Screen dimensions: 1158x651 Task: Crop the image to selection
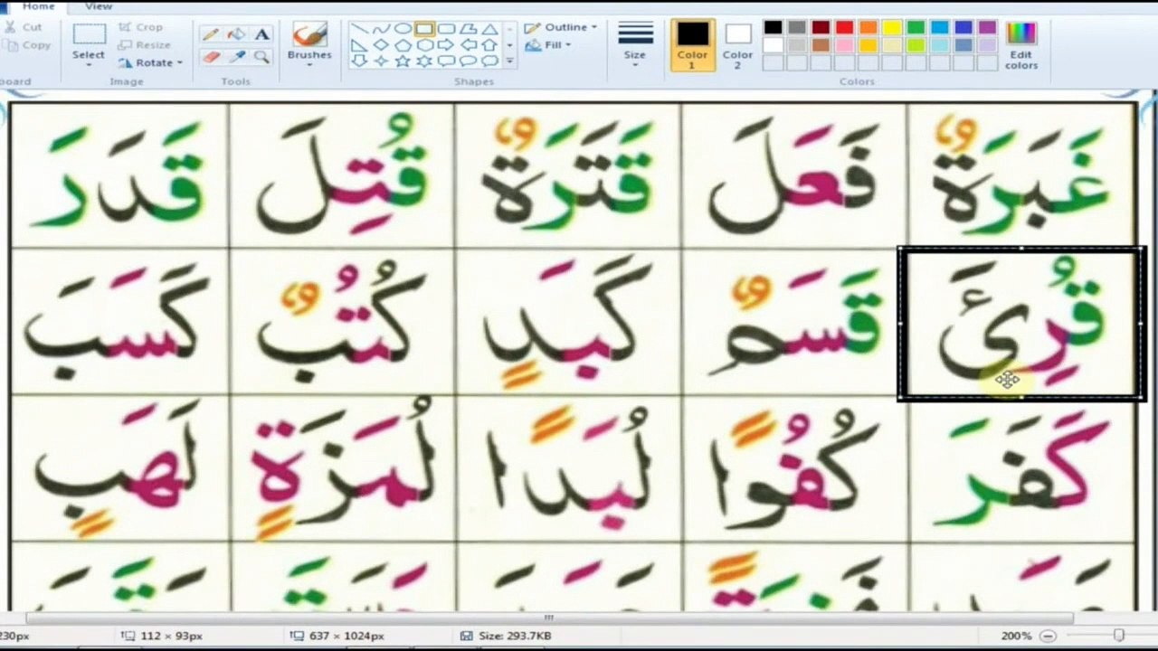coord(140,27)
